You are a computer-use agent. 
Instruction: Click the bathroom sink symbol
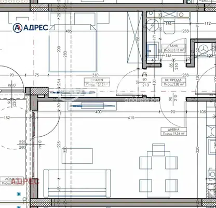click(x=152, y=50)
